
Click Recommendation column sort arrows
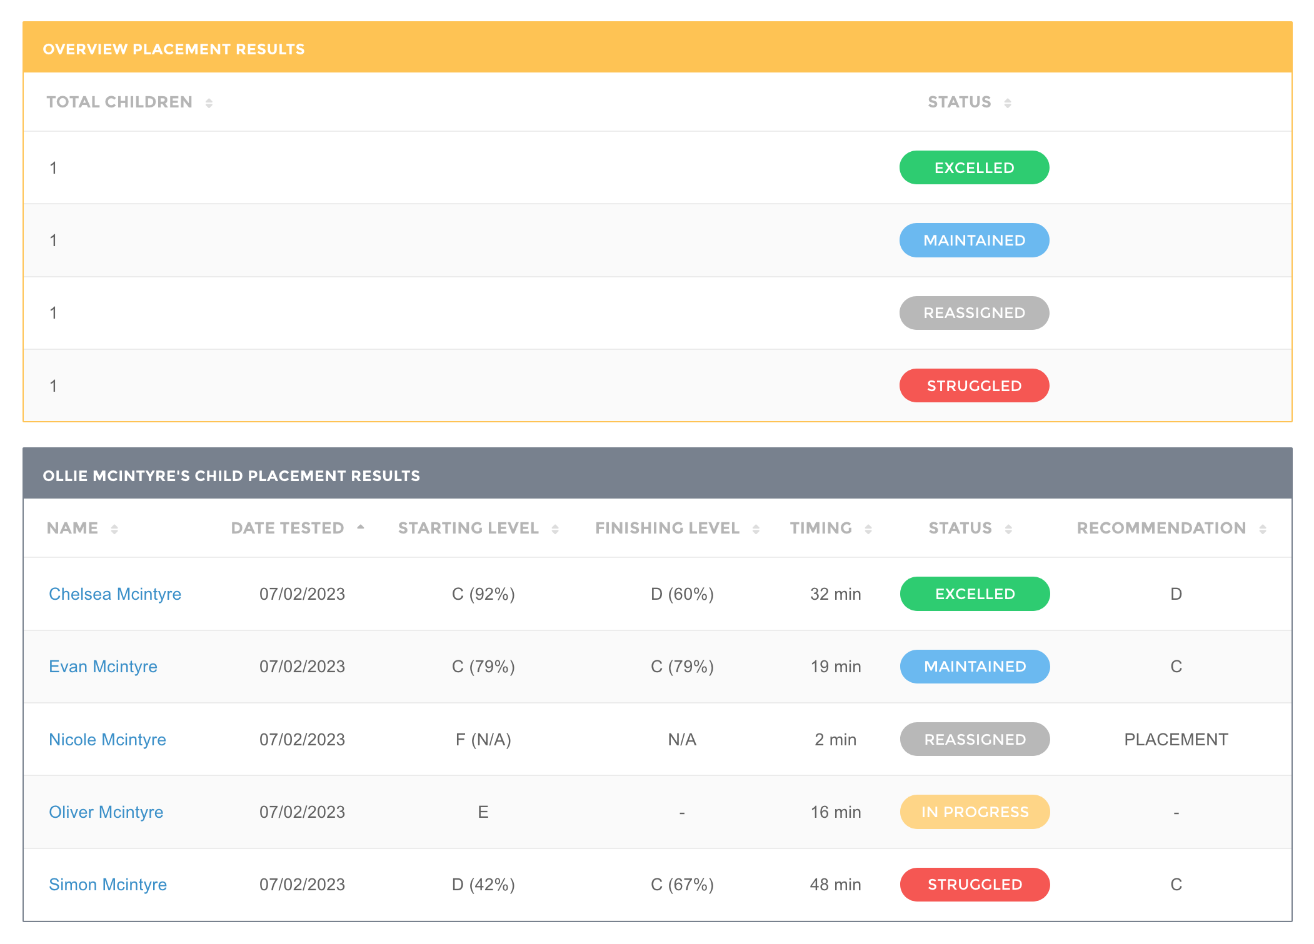(1263, 529)
